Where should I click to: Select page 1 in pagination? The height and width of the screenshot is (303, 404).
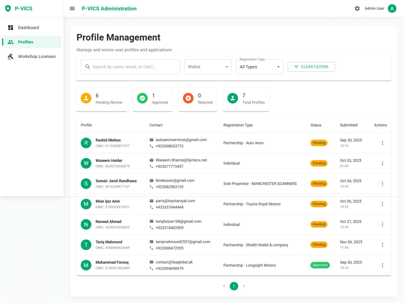coord(234,286)
